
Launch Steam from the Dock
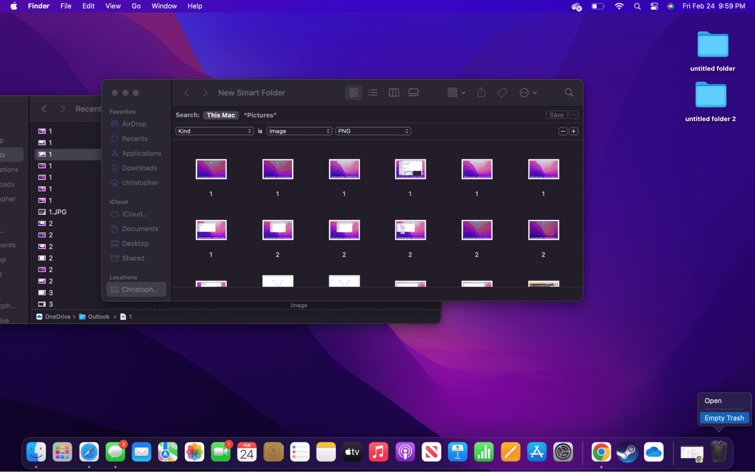(627, 452)
